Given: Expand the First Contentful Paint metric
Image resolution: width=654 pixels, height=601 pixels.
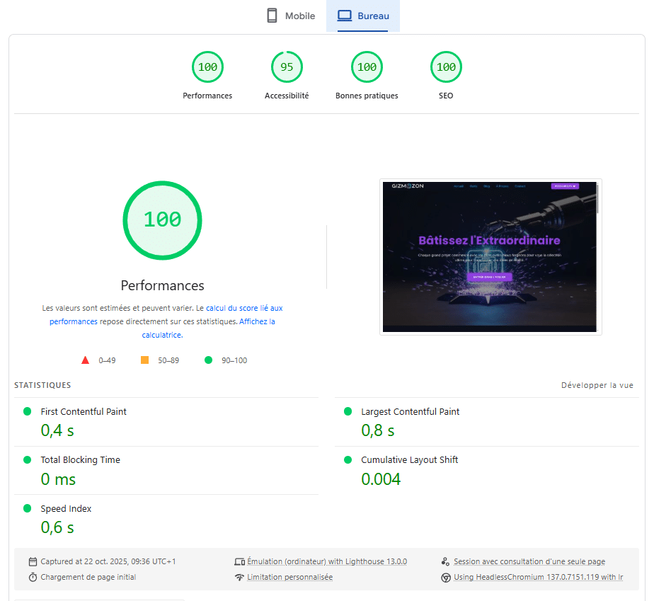Looking at the screenshot, I should (x=84, y=412).
